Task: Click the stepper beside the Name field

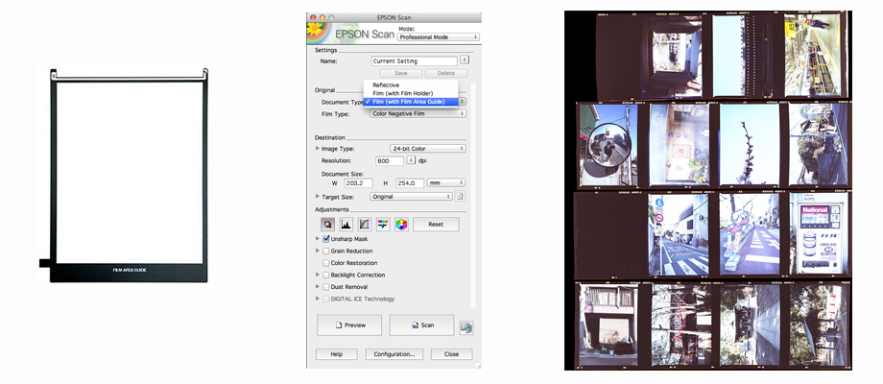Action: 465,60
